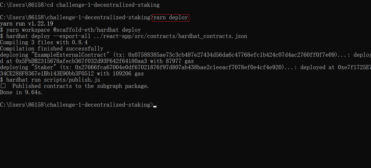371x168 pixels.
Task: Click the deployed address 0x5FbDB2315678afecb367f032d93F642f64180aa3
Action: [81, 61]
